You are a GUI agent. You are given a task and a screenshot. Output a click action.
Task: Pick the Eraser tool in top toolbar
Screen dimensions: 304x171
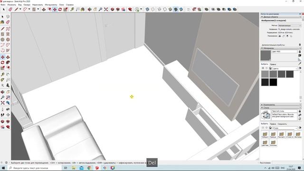pyautogui.click(x=10, y=9)
